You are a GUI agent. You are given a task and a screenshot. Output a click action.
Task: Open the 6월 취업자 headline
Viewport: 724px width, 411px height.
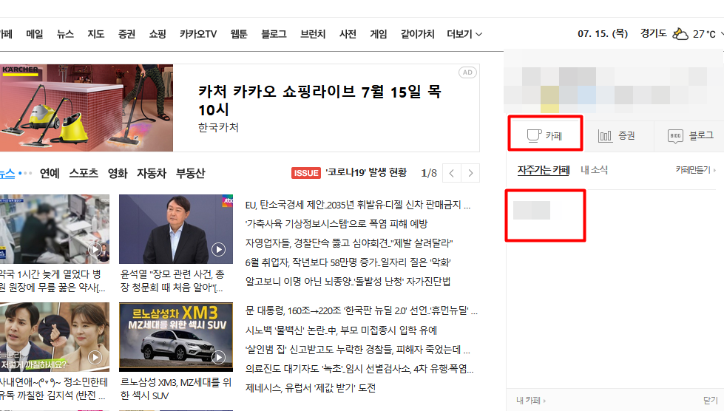[348, 262]
